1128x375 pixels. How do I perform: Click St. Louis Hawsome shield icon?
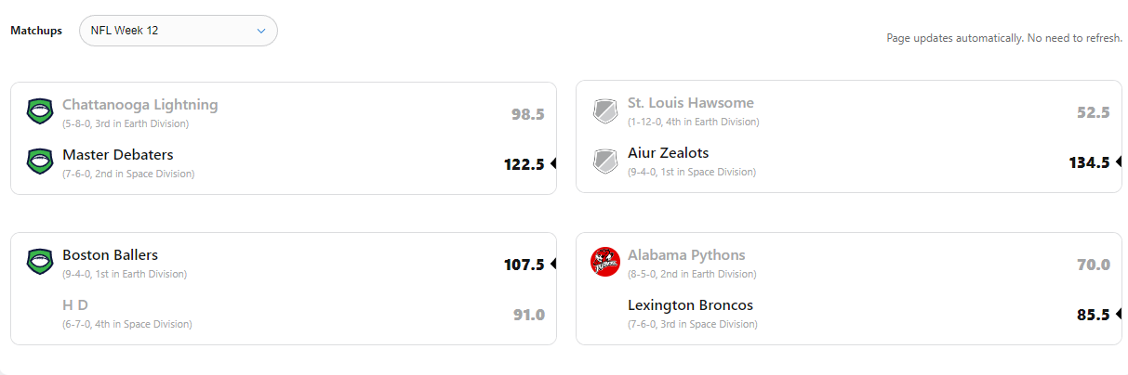click(605, 111)
